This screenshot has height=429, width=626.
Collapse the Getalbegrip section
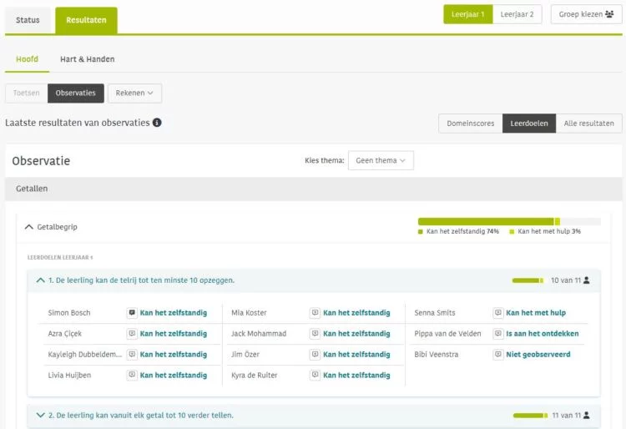[29, 226]
